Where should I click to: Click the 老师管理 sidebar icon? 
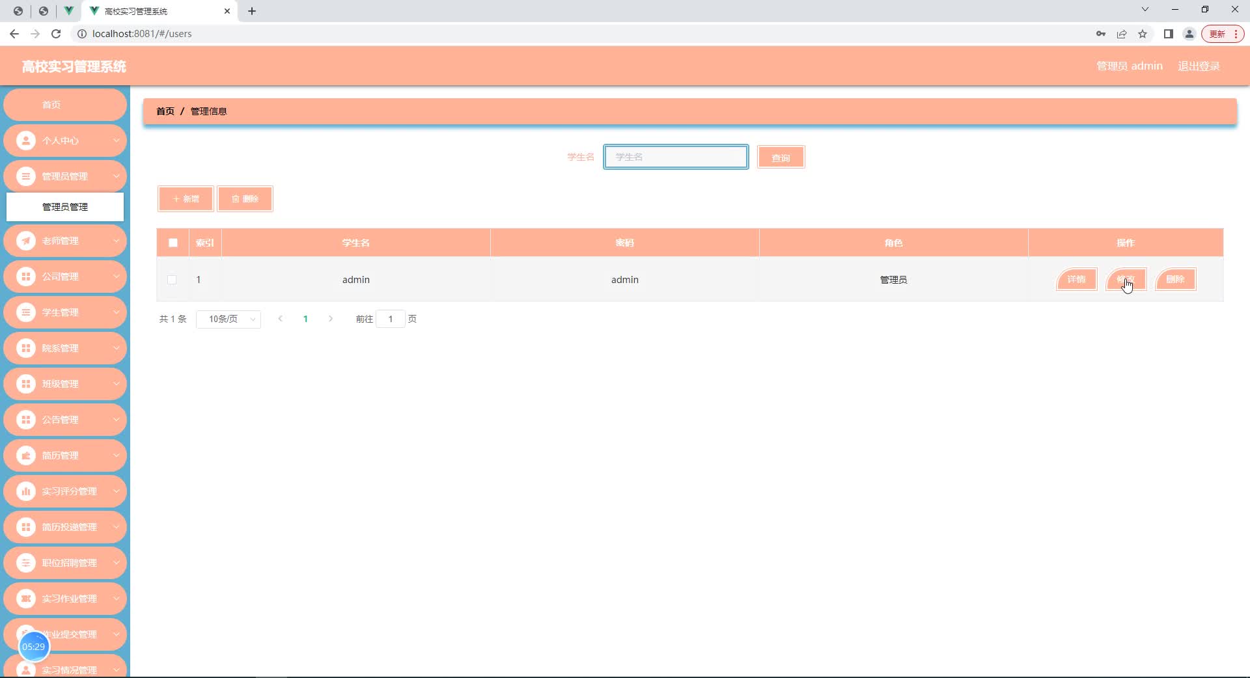pyautogui.click(x=25, y=241)
